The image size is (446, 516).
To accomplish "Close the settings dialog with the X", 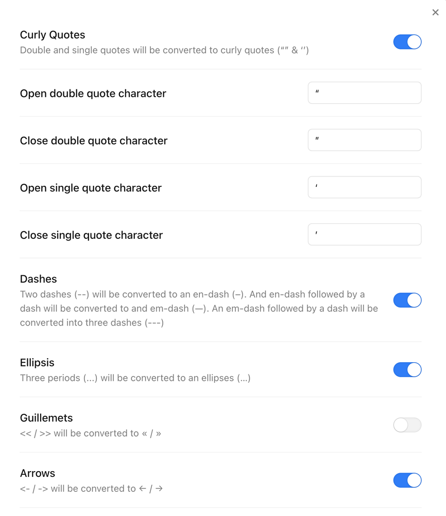I will (x=435, y=12).
